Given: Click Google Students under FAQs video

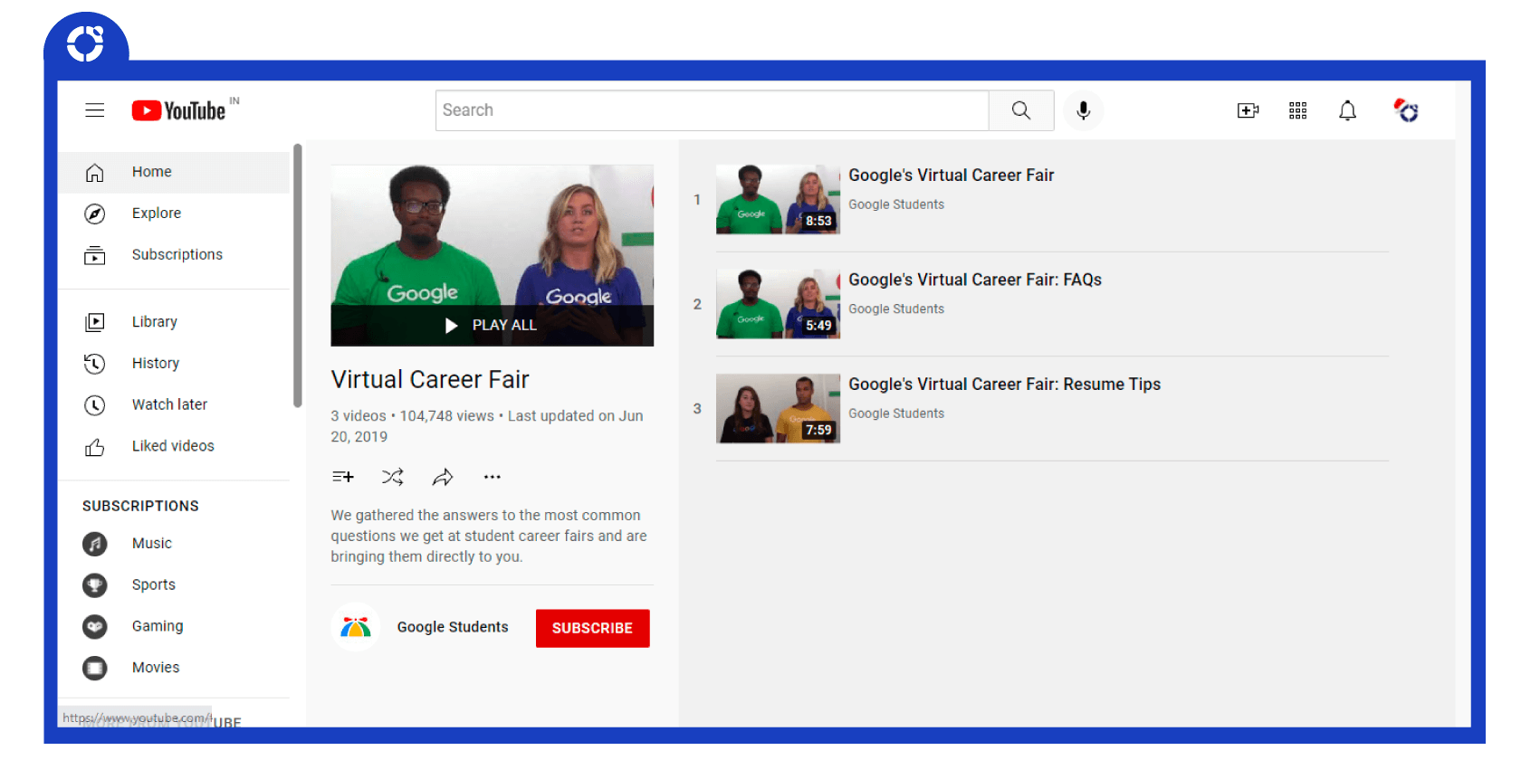Looking at the screenshot, I should (896, 309).
